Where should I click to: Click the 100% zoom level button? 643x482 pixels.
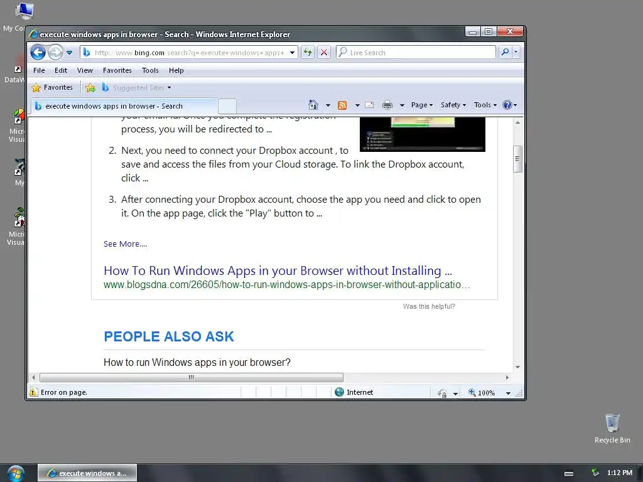482,393
